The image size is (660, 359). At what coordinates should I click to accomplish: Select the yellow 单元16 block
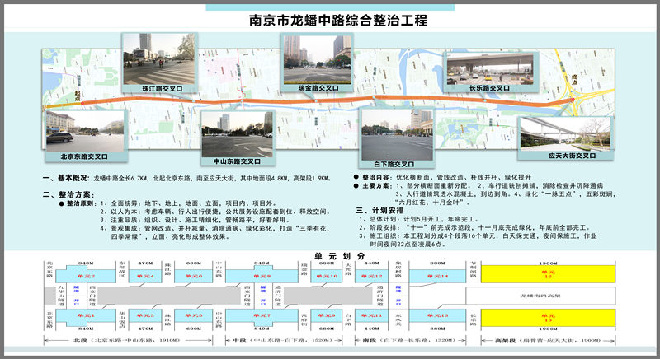pos(548,276)
